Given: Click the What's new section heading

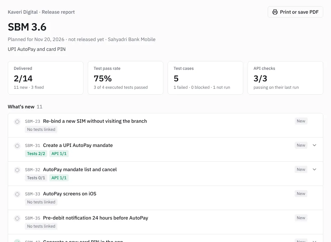Looking at the screenshot, I should pyautogui.click(x=21, y=107).
